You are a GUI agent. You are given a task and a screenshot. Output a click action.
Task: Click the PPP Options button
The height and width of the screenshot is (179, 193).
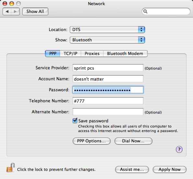pos(91,141)
